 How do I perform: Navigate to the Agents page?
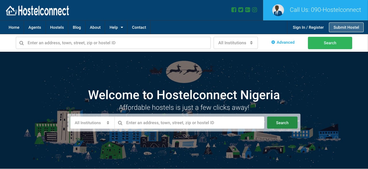pos(35,27)
